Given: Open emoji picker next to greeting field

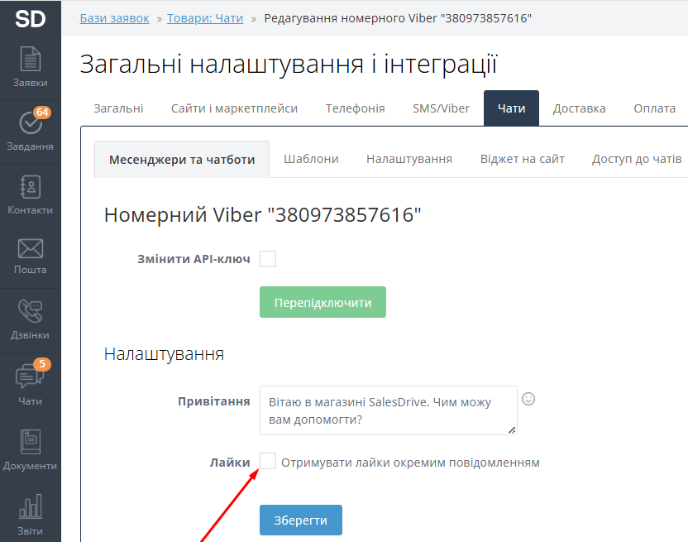Looking at the screenshot, I should 528,399.
